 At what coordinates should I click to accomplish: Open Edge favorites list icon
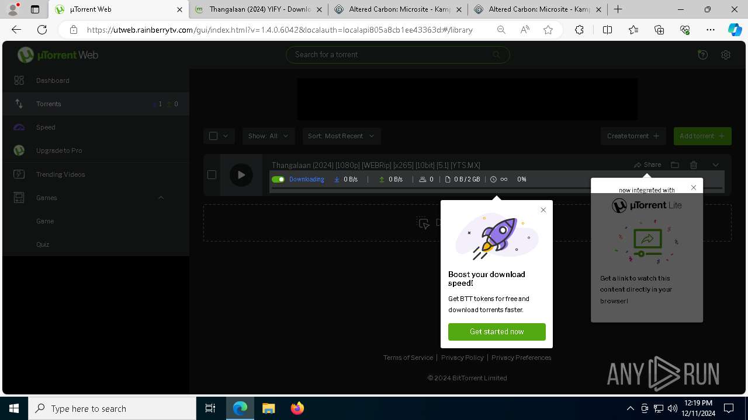633,30
